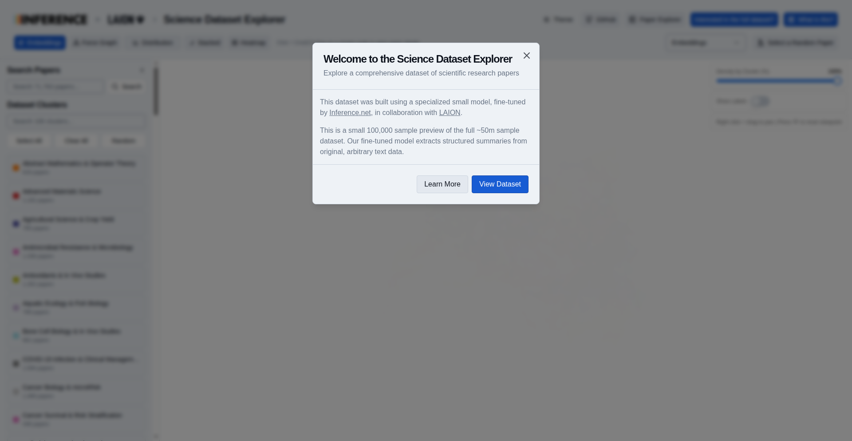Toggle the Show Labels switch
Viewport: 852px width, 441px height.
click(x=761, y=101)
